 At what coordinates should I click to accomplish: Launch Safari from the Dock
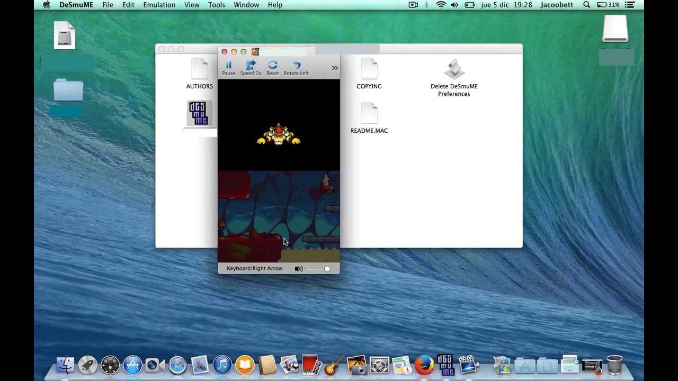[x=177, y=365]
